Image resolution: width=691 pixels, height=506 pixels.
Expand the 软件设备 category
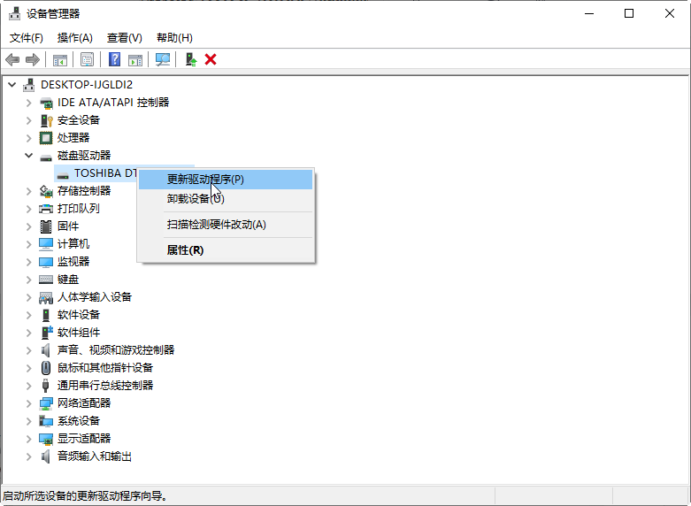tap(28, 315)
